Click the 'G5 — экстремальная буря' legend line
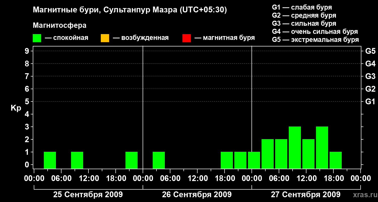 (x=316, y=40)
